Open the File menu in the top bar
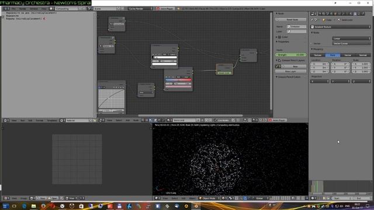Image resolution: width=374 pixels, height=210 pixels. click(13, 9)
